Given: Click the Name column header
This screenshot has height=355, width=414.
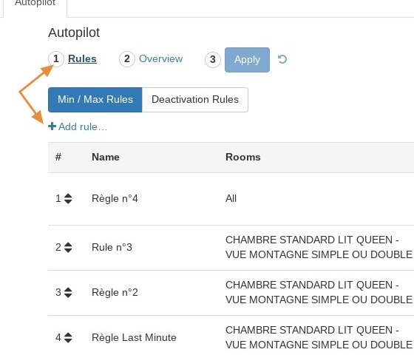Looking at the screenshot, I should pos(105,157).
